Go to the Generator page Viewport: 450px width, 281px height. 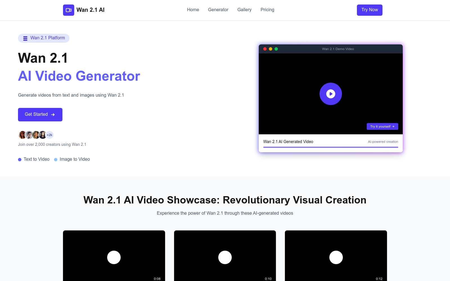point(218,10)
